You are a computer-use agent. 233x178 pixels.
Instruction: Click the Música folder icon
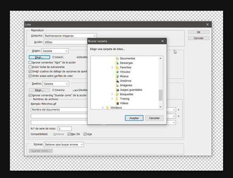117,76
